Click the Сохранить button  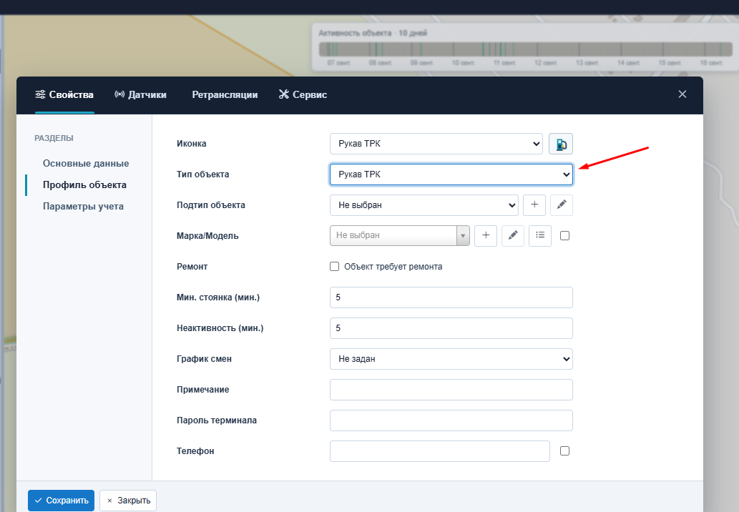[62, 501]
